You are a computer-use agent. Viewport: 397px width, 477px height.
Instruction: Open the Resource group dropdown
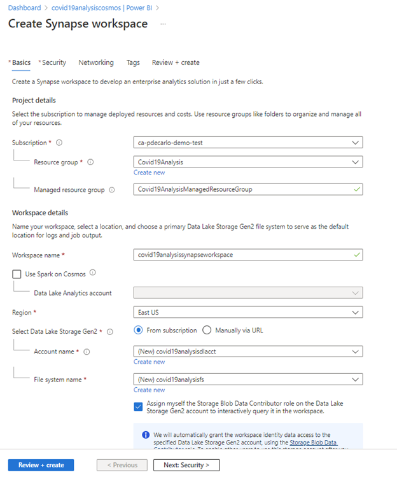(248, 162)
